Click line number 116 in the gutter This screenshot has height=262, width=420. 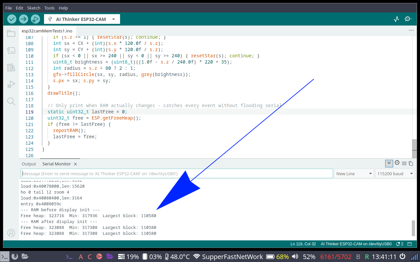tap(29, 93)
